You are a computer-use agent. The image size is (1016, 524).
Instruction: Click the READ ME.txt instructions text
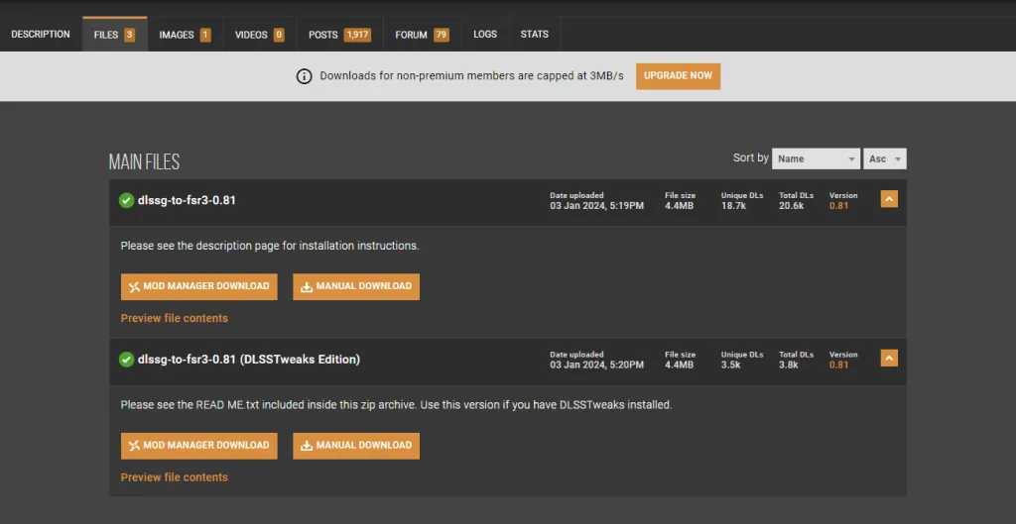397,405
